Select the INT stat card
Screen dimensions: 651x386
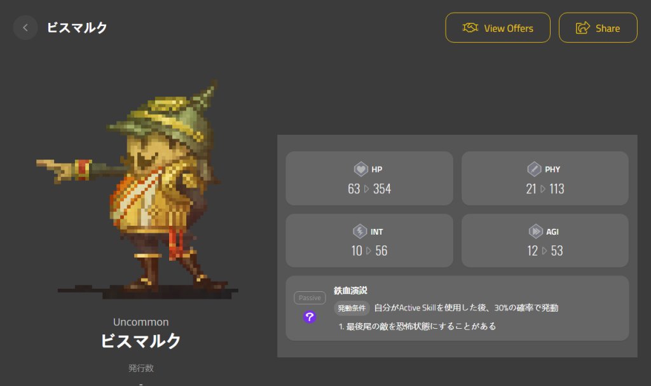pyautogui.click(x=369, y=240)
